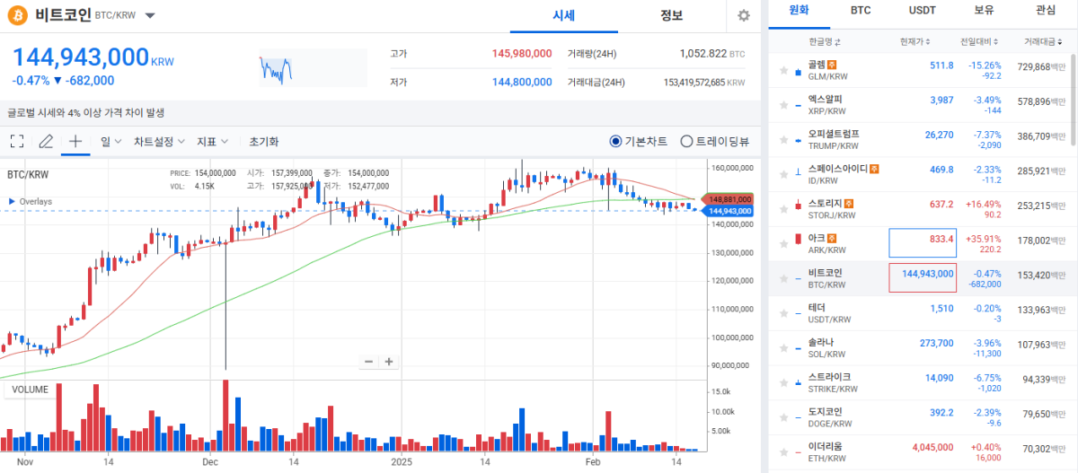Select the 관심 tab
Screen dimensions: 1078x473
tap(1046, 11)
